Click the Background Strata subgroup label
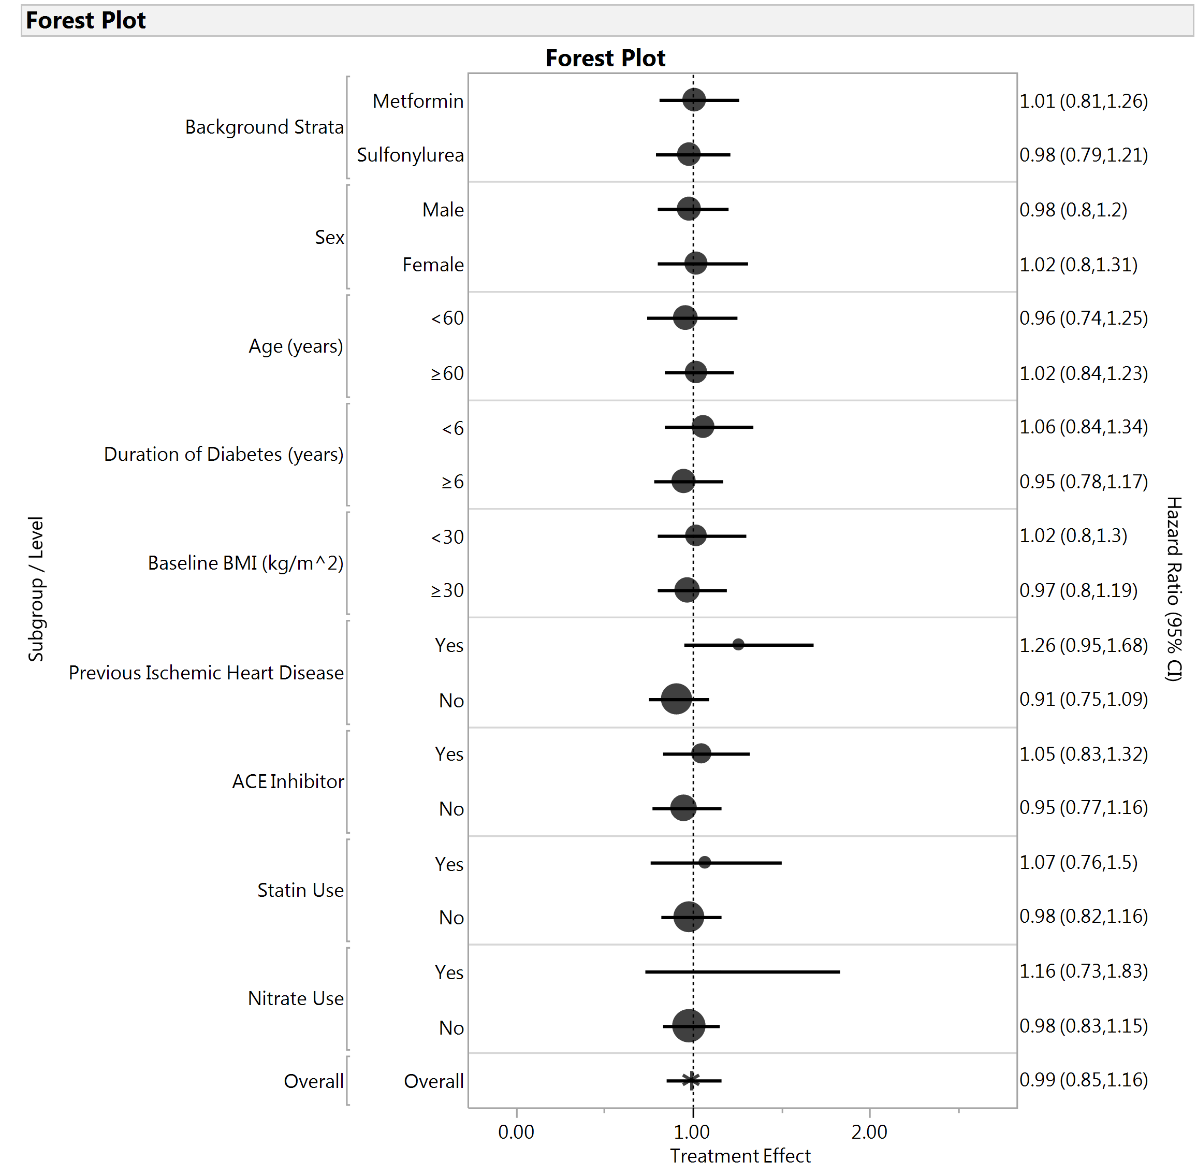The width and height of the screenshot is (1197, 1176). (x=265, y=127)
